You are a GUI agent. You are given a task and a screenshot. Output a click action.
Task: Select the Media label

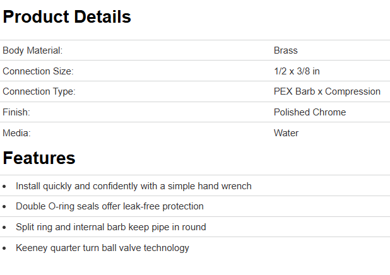pyautogui.click(x=16, y=133)
